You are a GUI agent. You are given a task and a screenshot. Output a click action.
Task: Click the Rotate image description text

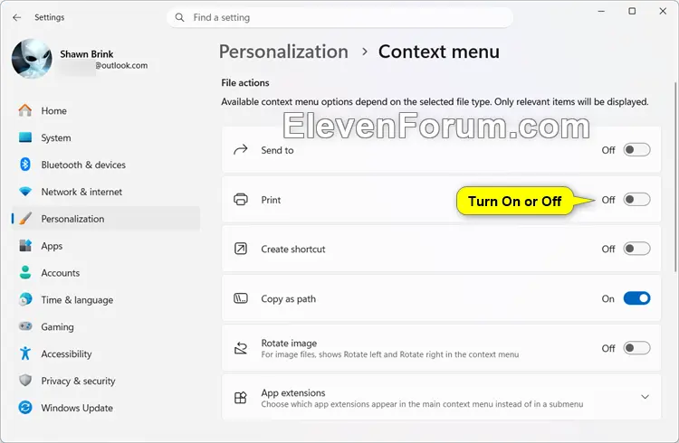[389, 354]
